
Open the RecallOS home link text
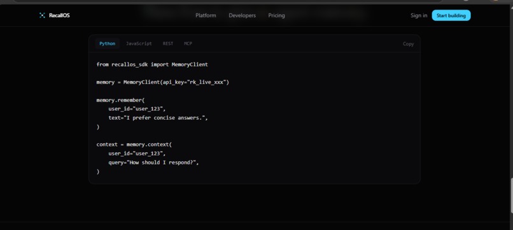(x=59, y=15)
